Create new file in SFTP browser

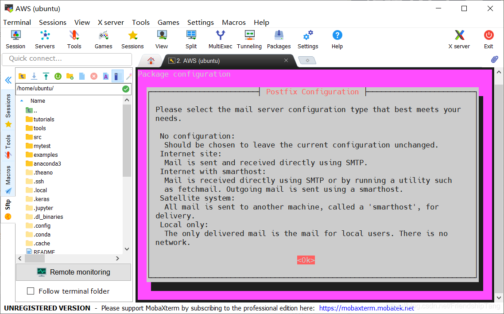click(82, 76)
